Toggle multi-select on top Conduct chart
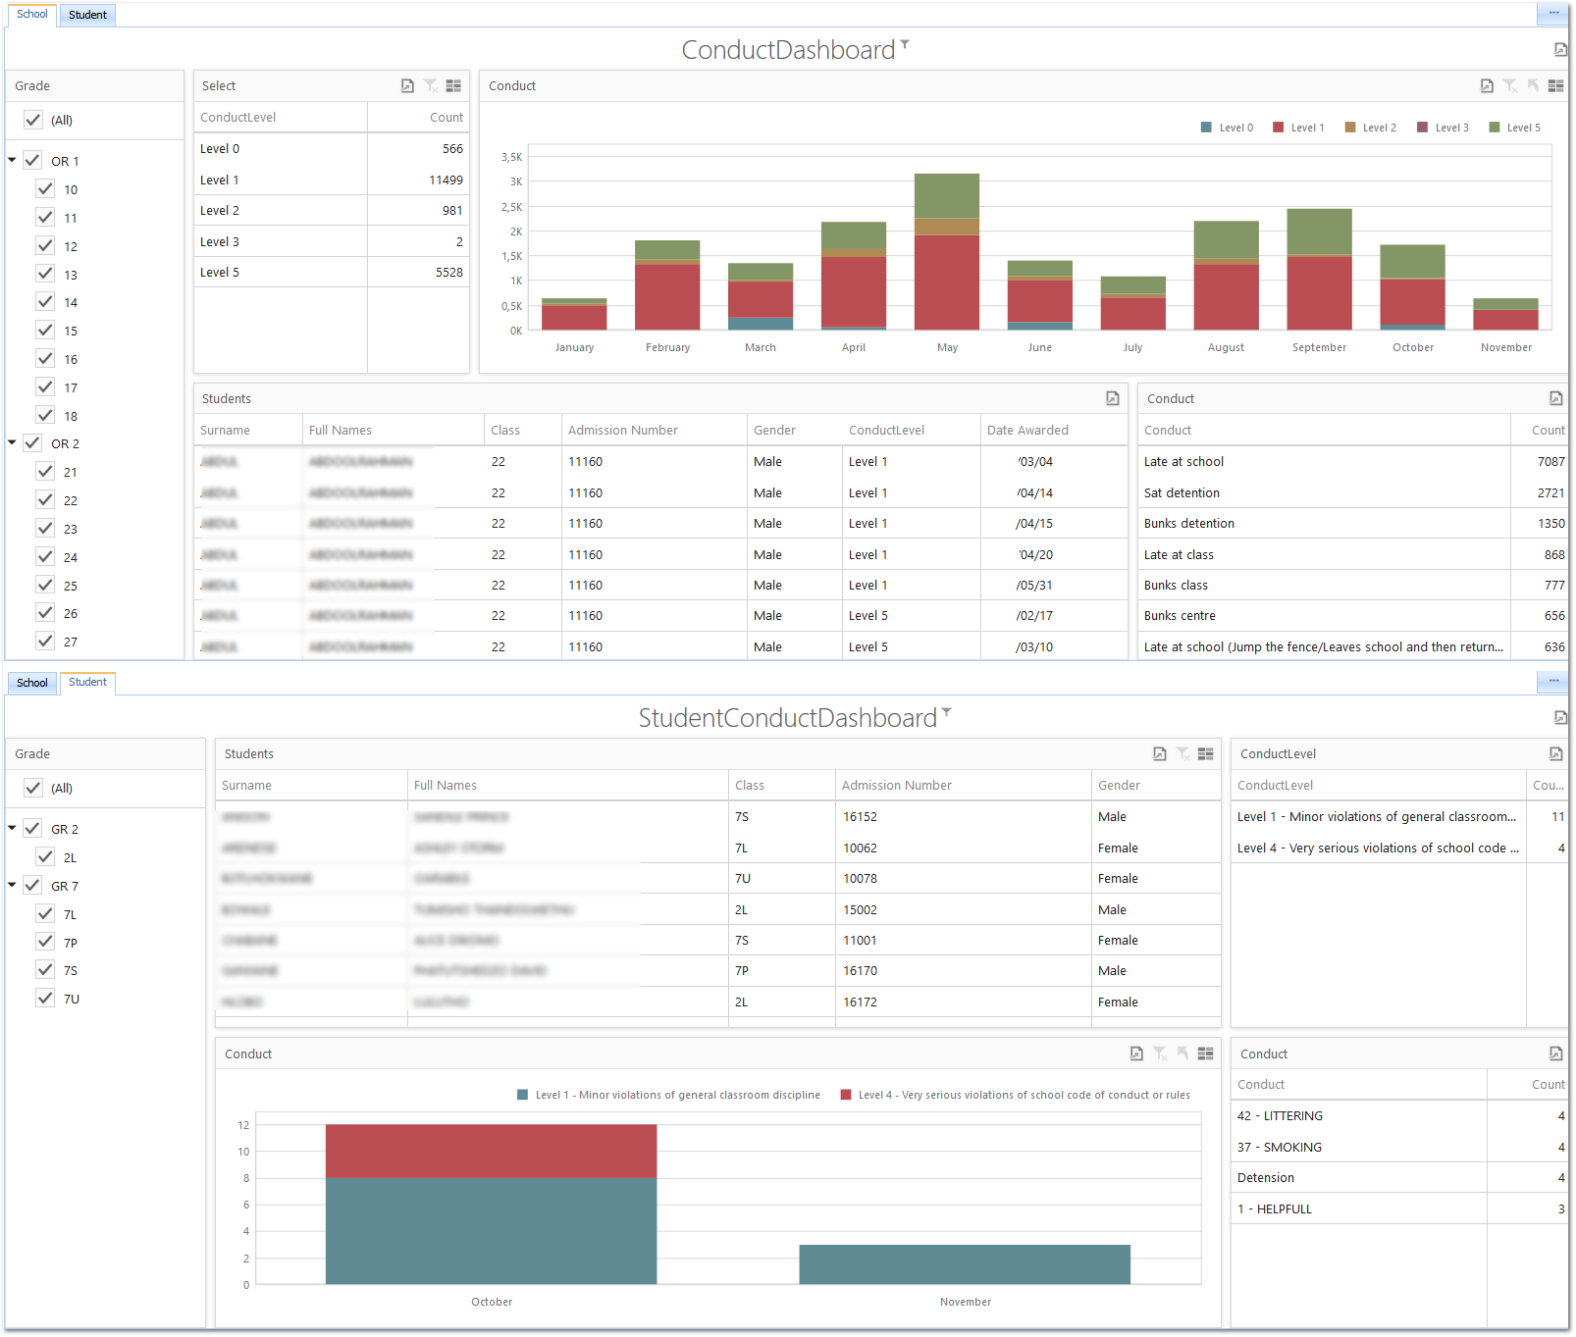The height and width of the screenshot is (1337, 1576). (1556, 86)
